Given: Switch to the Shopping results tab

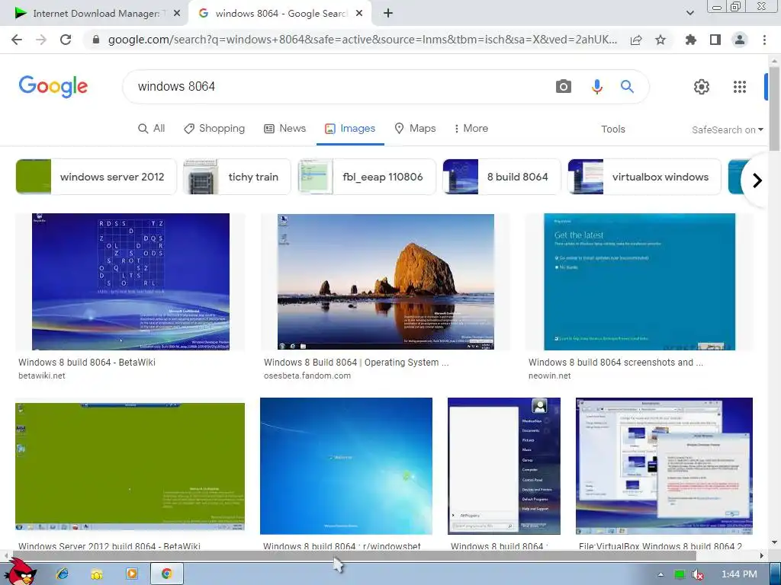Looking at the screenshot, I should click(214, 128).
